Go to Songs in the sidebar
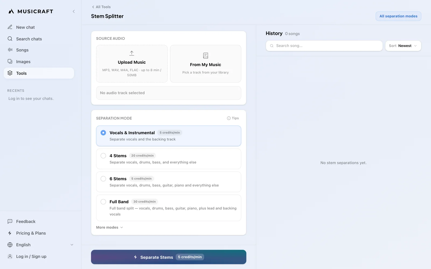 click(x=39, y=50)
